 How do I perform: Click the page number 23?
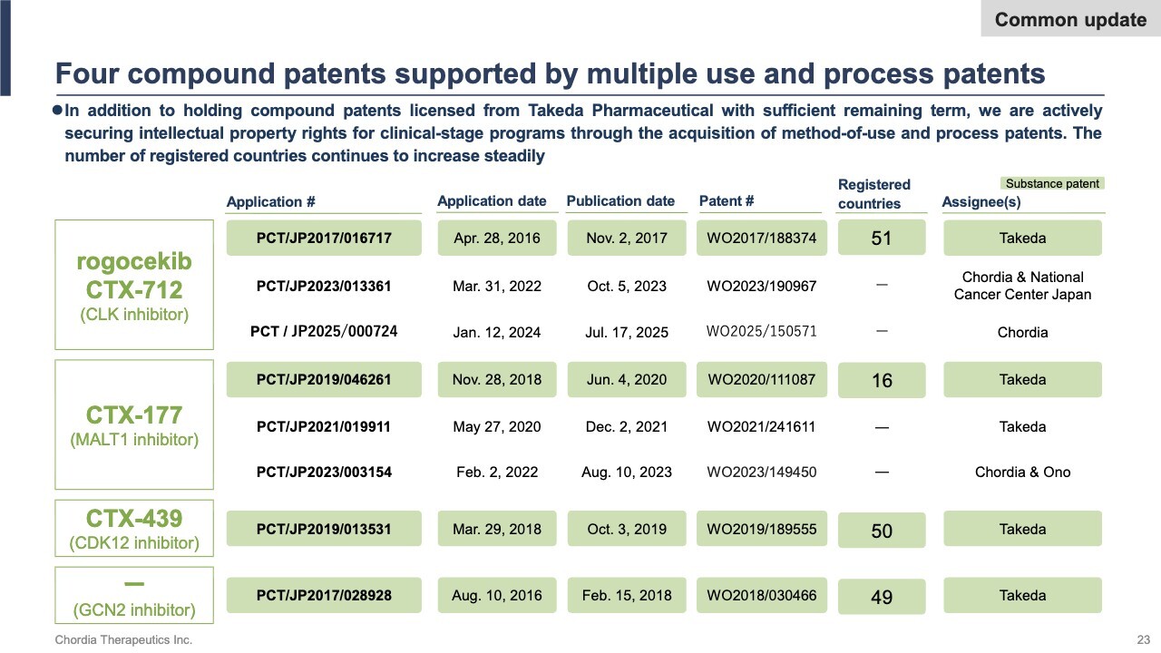(1142, 640)
